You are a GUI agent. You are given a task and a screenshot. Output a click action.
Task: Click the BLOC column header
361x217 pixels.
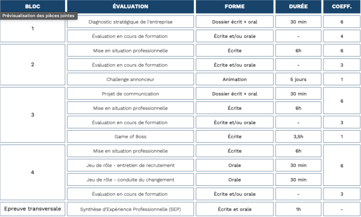[x=32, y=7]
